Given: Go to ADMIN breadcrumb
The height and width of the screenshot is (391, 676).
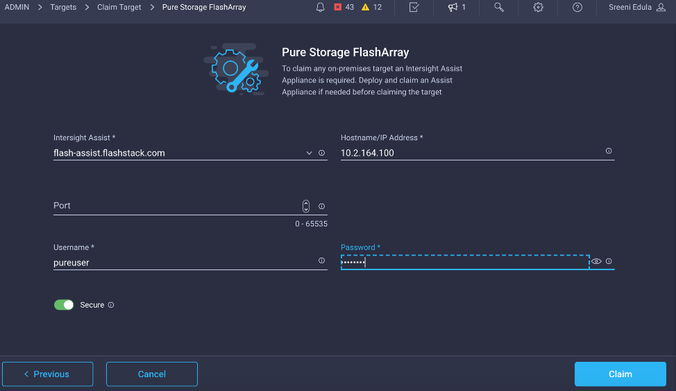Looking at the screenshot, I should pyautogui.click(x=17, y=8).
